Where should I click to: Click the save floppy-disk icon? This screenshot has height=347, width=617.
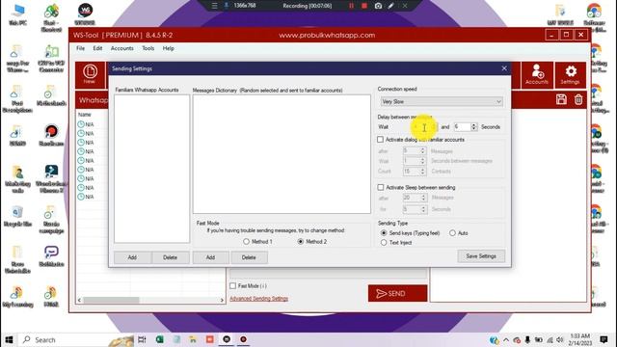tap(561, 99)
